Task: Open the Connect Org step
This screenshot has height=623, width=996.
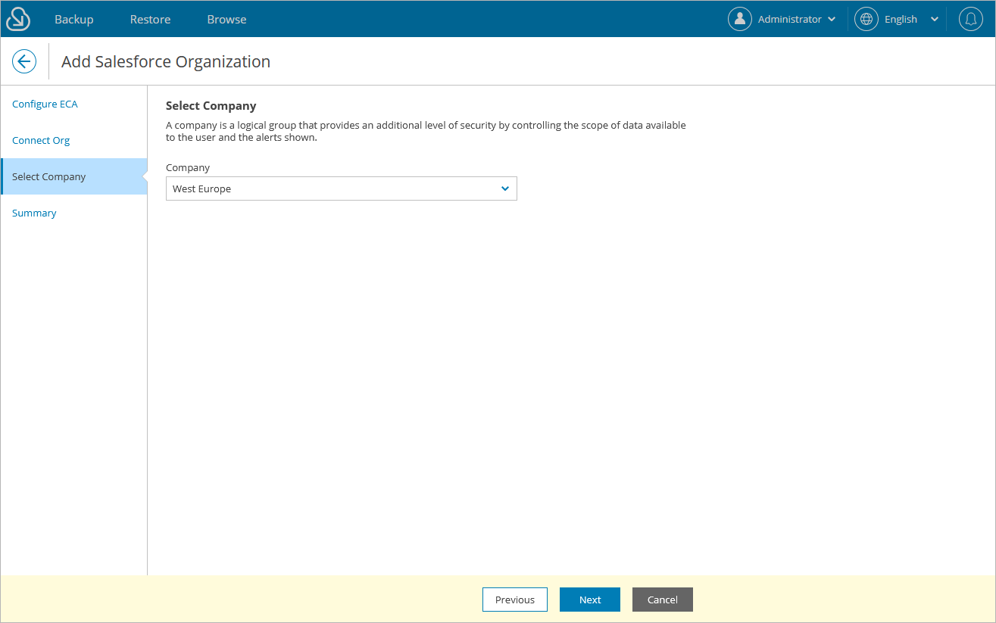Action: (x=40, y=140)
